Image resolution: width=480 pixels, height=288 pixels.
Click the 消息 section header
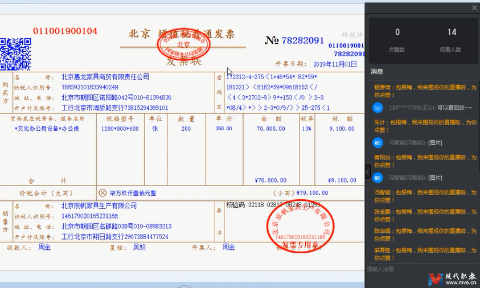(377, 72)
